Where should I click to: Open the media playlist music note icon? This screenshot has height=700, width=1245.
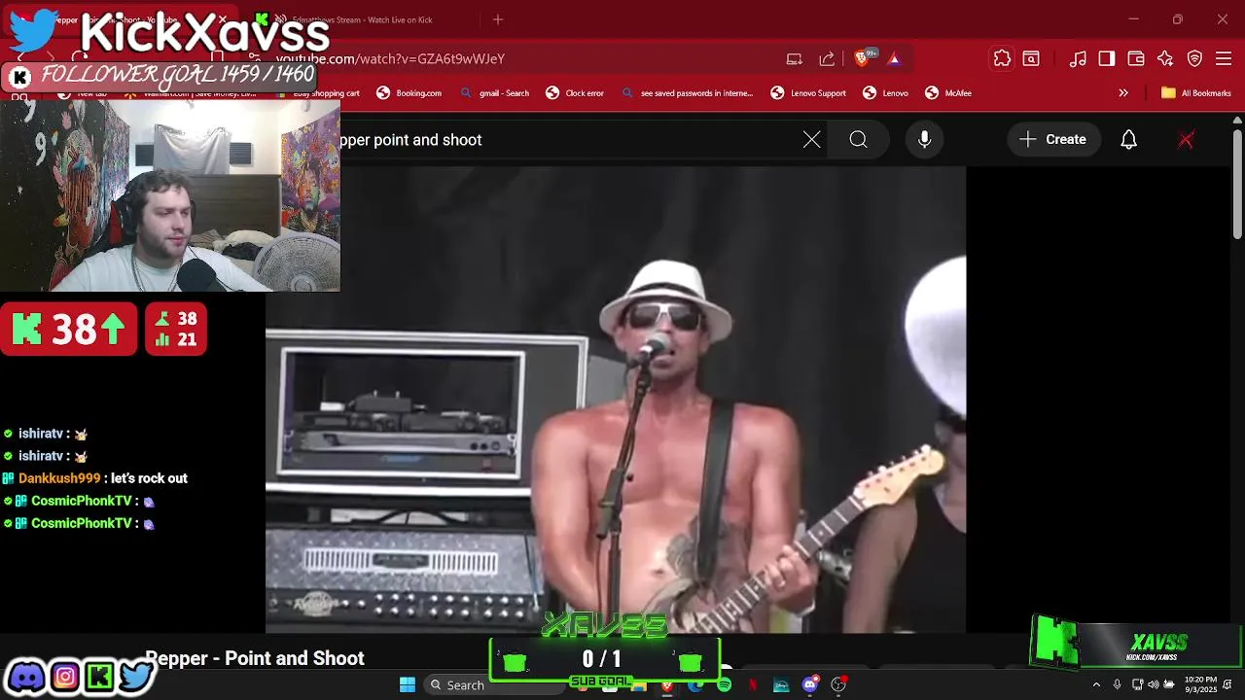pyautogui.click(x=1078, y=58)
